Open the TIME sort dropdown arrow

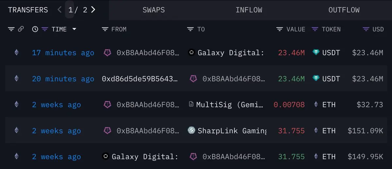tap(74, 29)
